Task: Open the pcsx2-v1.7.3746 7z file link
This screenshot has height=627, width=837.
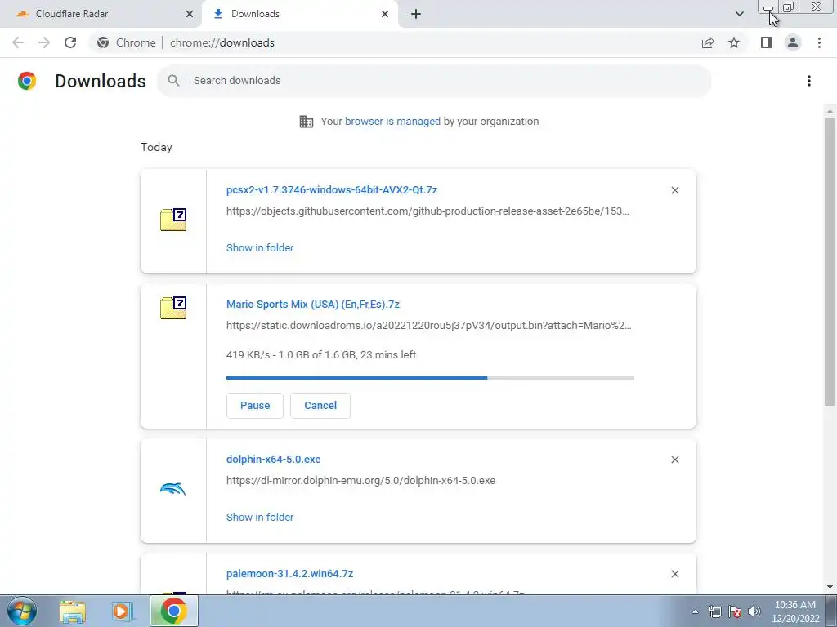Action: 332,189
